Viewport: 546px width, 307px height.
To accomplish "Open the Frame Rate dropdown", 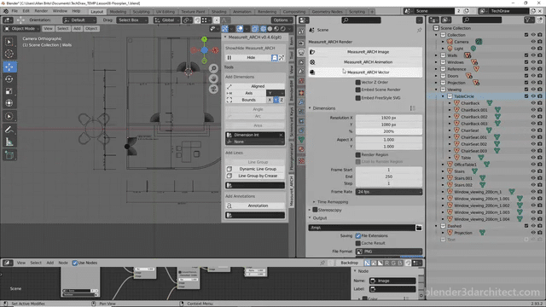I will [x=389, y=192].
